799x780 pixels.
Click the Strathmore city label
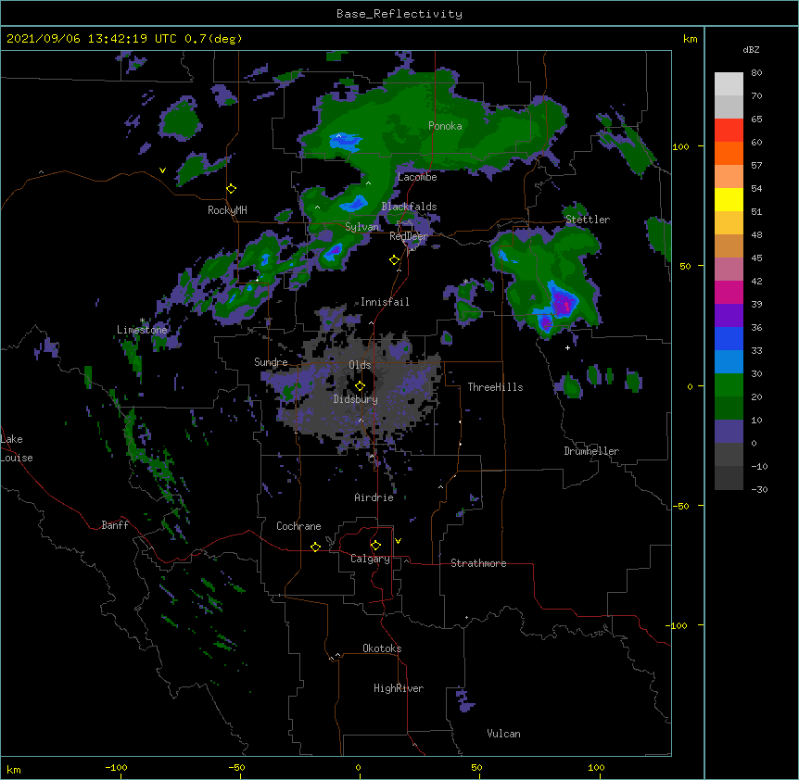tap(478, 563)
